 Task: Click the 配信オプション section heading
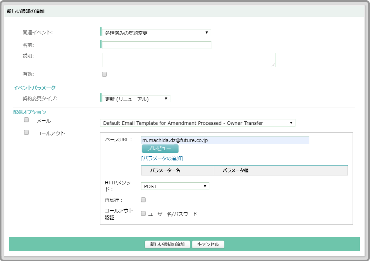pyautogui.click(x=30, y=112)
